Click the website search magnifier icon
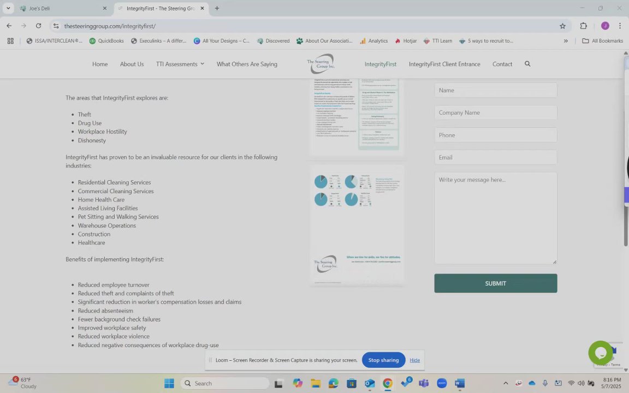629x393 pixels. coord(527,64)
